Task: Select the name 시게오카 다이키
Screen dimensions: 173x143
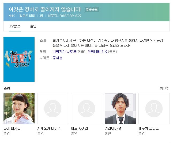Action: coord(49,128)
